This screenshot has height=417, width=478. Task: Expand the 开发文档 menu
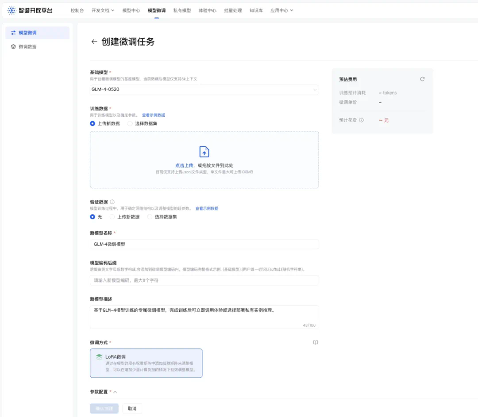click(x=103, y=10)
